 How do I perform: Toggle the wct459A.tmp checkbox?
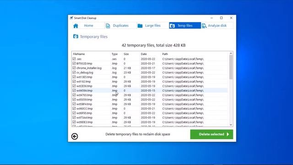[x=74, y=90]
